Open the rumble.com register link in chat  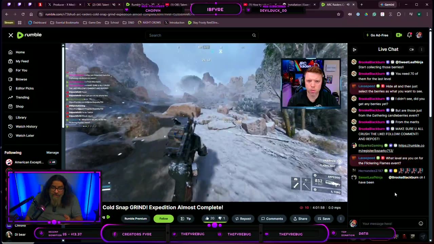391,148
